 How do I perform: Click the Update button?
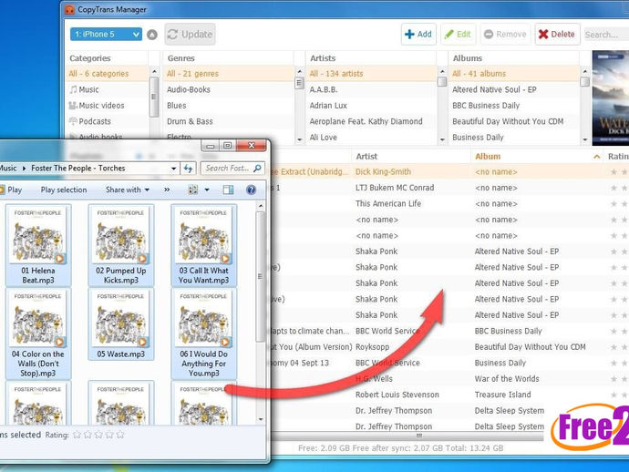click(191, 35)
